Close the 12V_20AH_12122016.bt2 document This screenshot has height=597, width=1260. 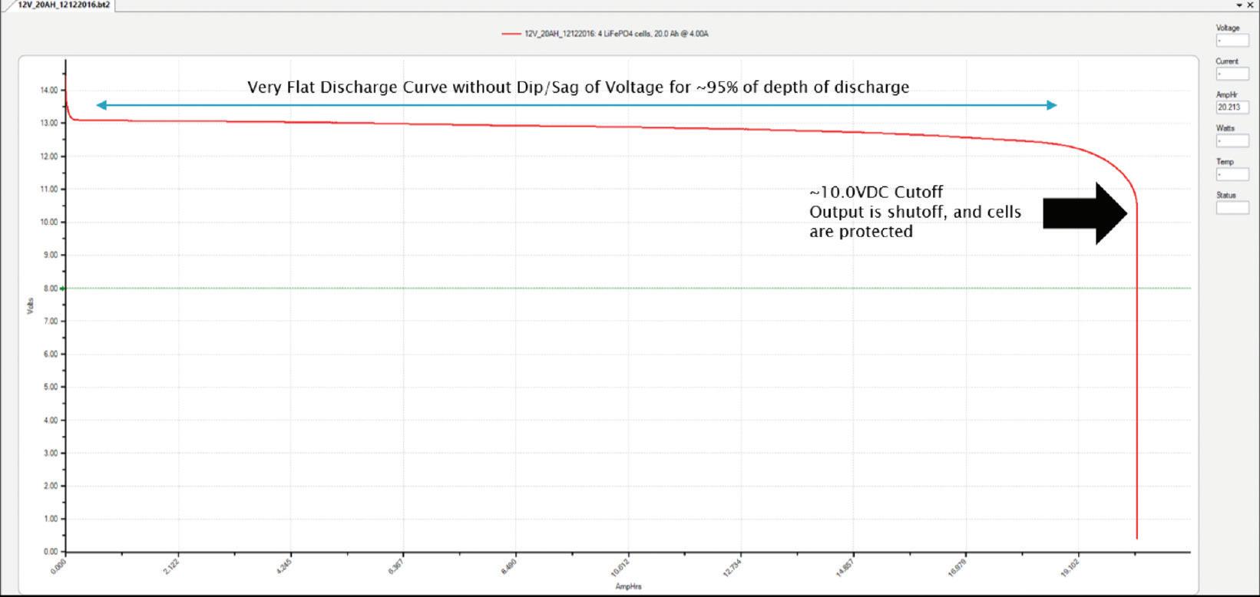click(1251, 5)
